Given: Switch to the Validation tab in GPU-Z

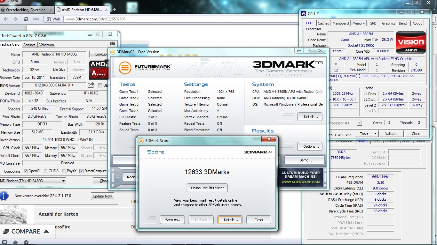Looking at the screenshot, I should tap(47, 45).
